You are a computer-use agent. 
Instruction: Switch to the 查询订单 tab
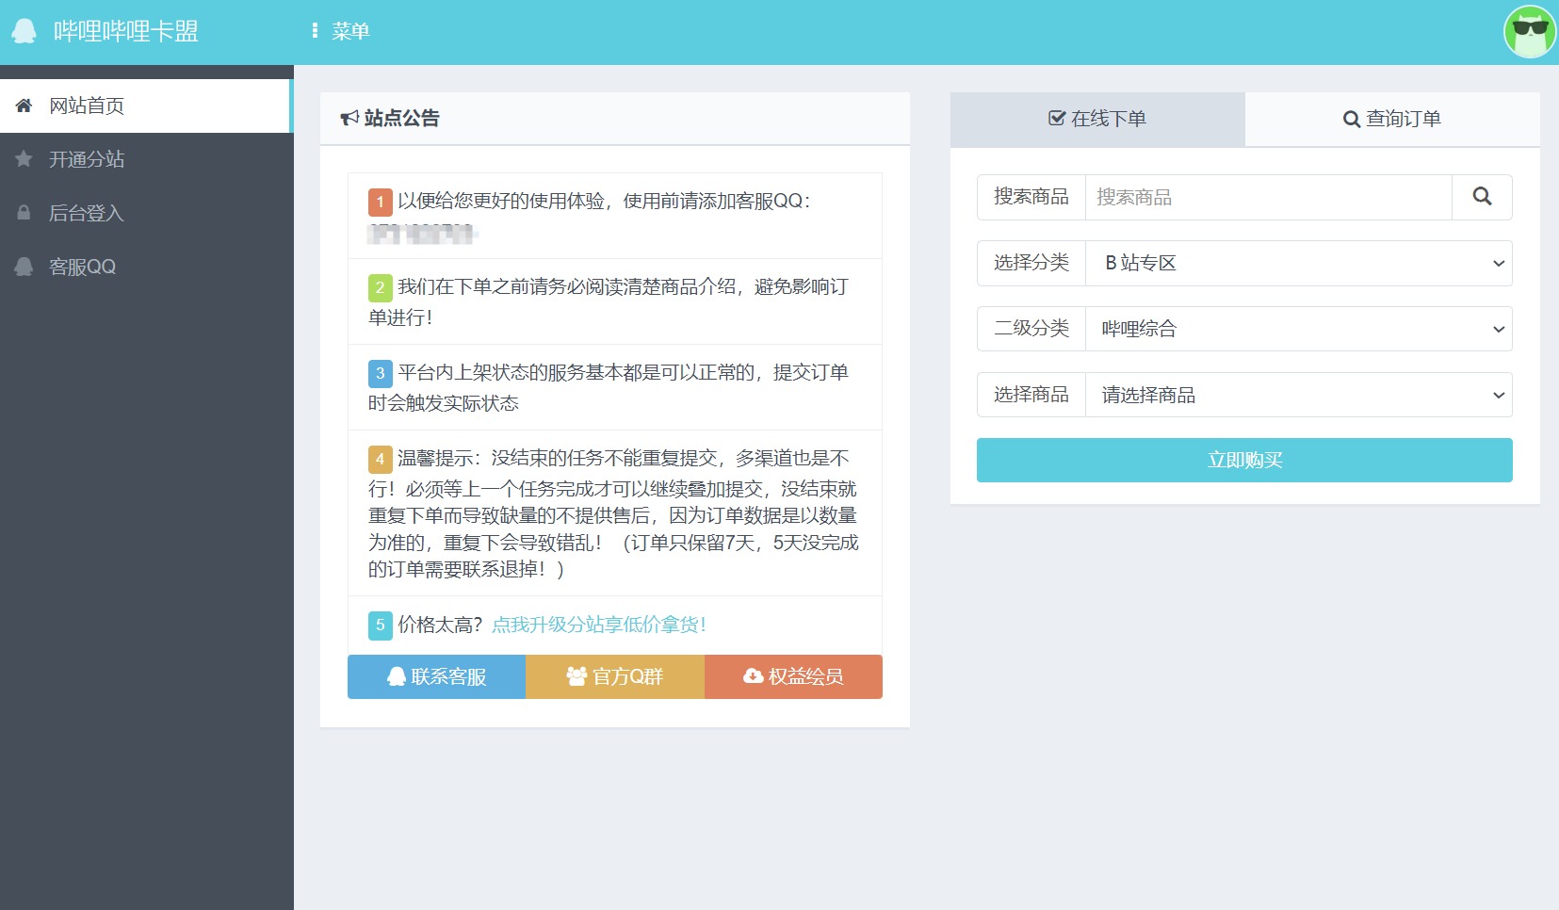tap(1392, 119)
